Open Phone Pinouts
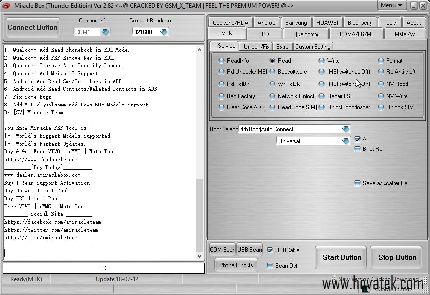This screenshot has width=430, height=295. (236, 265)
